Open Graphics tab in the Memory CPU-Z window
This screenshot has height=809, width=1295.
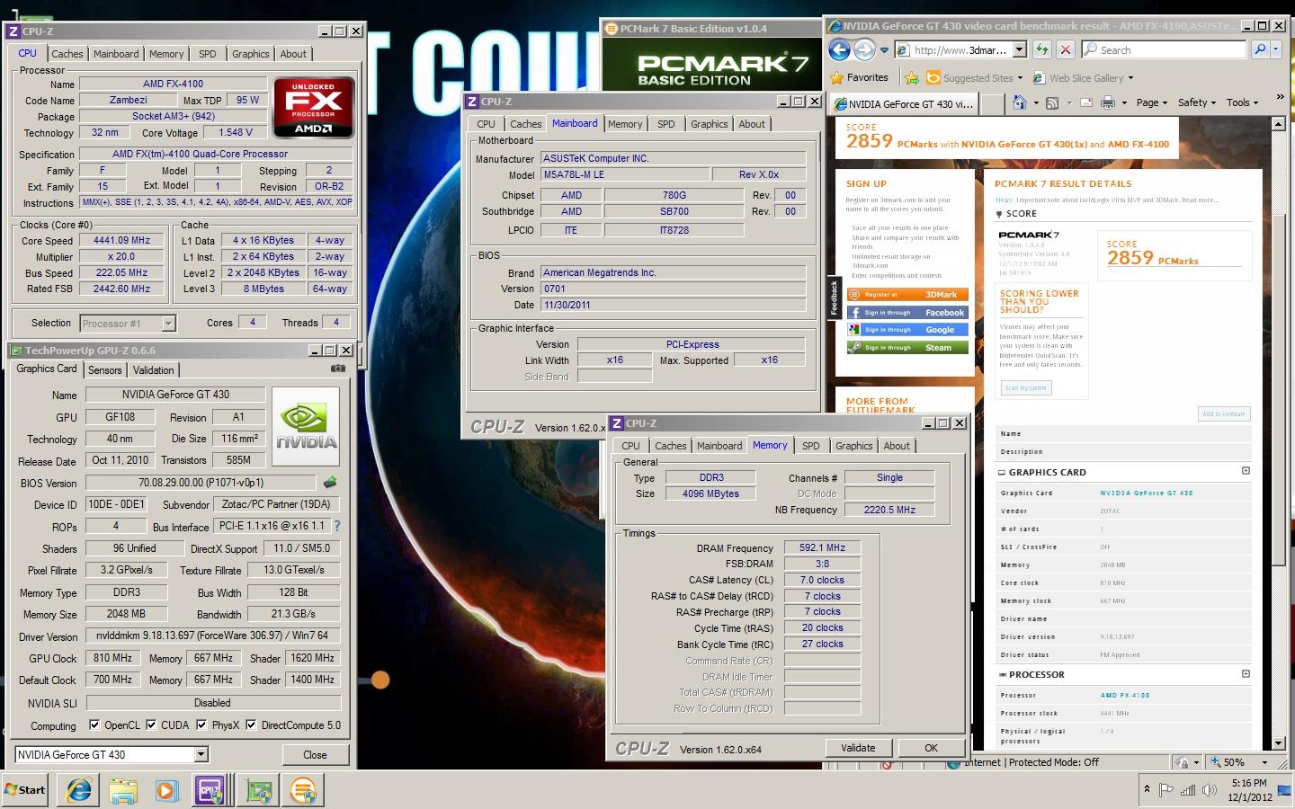pos(853,446)
